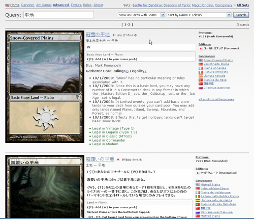Open the Plaine de Voilebrume language link
Screen dimensions: 254x219
215,193
